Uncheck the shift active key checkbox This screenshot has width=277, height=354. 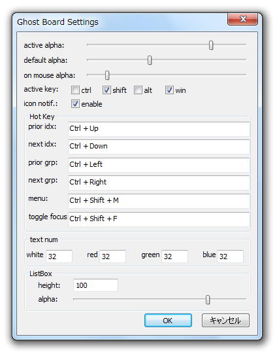(x=106, y=90)
